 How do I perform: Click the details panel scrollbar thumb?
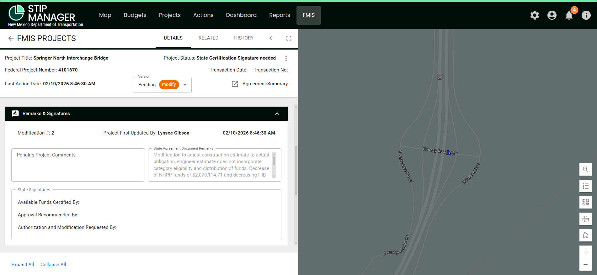296,170
